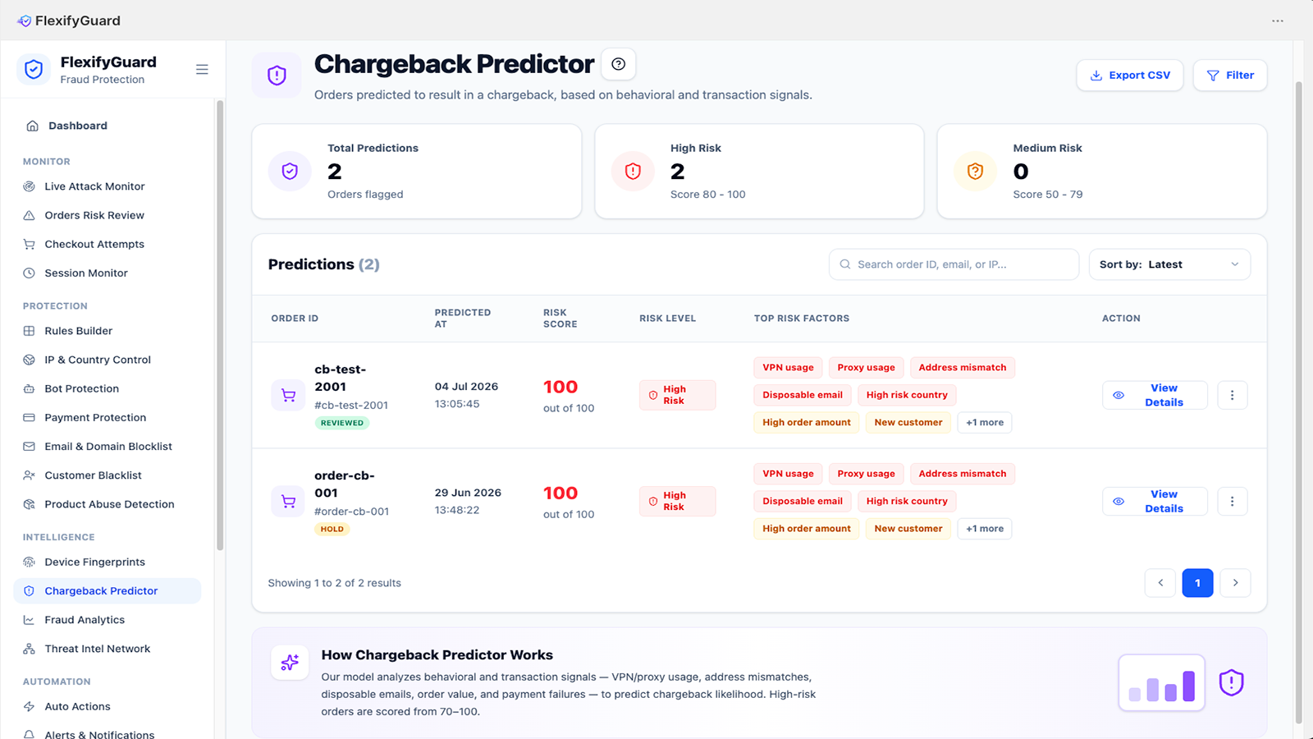The height and width of the screenshot is (739, 1313).
Task: View Details for order cb-test-2001
Action: (1155, 395)
